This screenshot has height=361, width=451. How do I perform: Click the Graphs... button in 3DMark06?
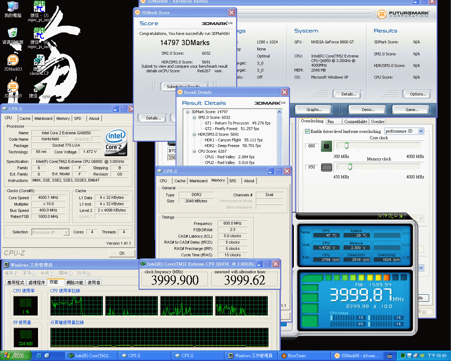coord(314,110)
